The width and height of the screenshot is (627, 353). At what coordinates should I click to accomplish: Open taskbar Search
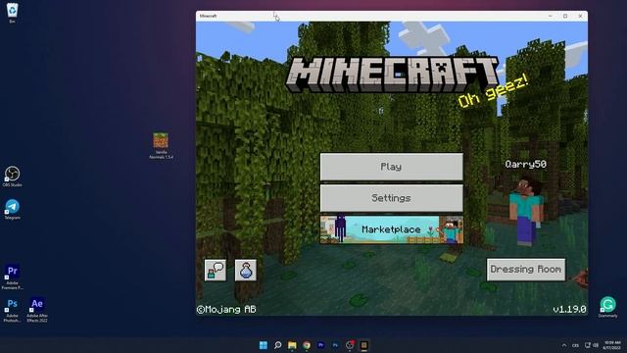tap(277, 345)
